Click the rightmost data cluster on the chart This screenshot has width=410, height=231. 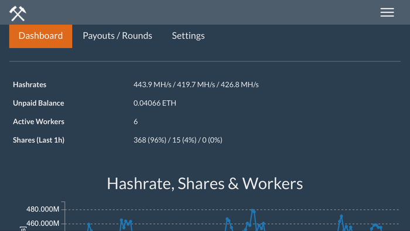coord(376,227)
